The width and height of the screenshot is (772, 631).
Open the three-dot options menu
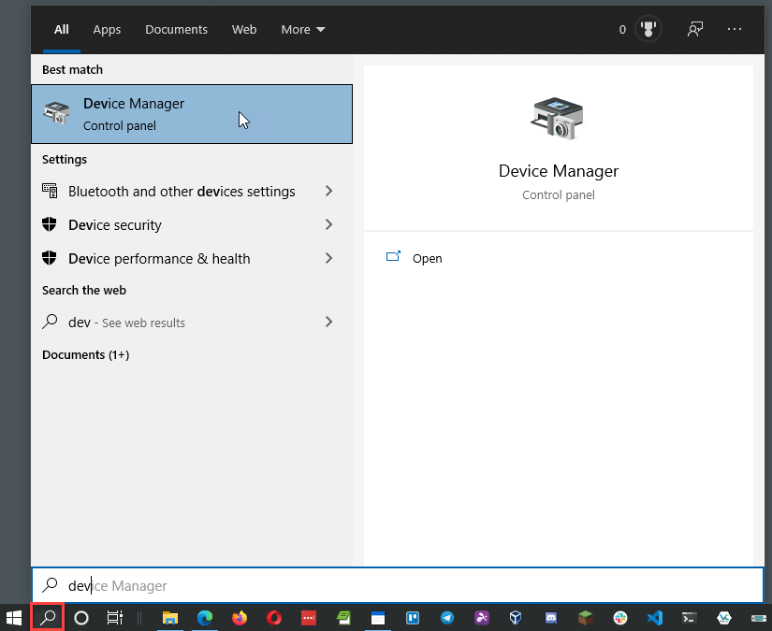tap(735, 29)
